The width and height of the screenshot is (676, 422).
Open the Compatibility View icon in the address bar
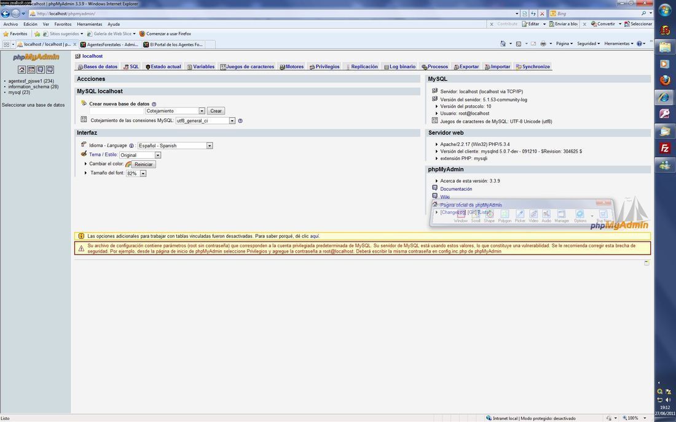[x=525, y=13]
